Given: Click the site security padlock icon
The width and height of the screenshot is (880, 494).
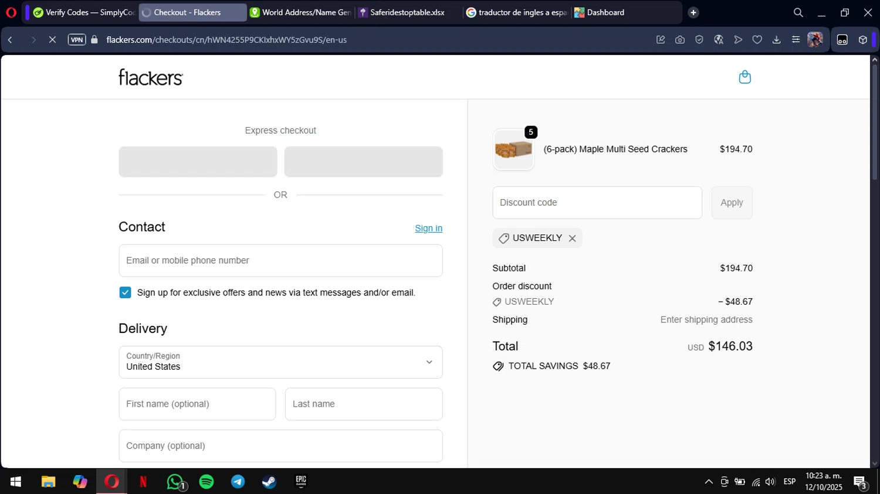Looking at the screenshot, I should coord(94,40).
